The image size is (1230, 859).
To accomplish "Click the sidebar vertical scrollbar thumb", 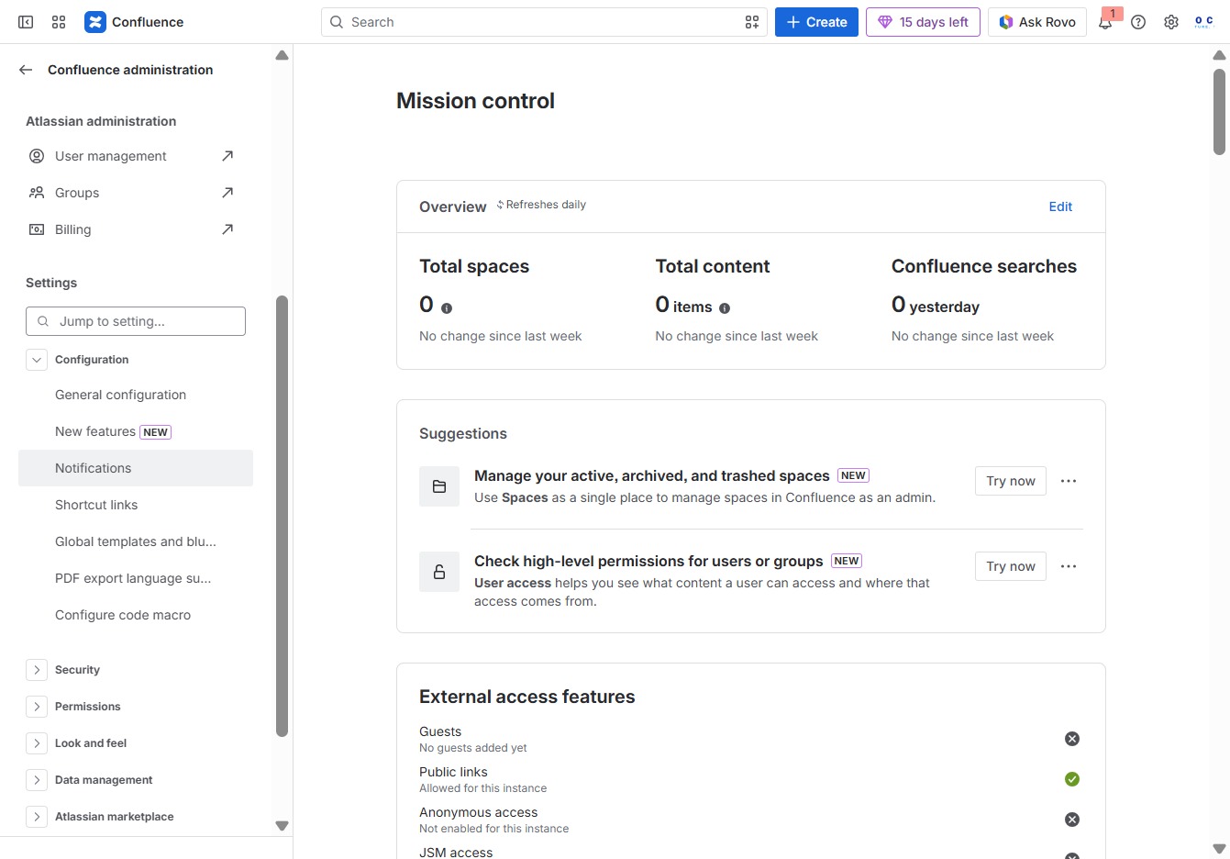I will (x=282, y=516).
